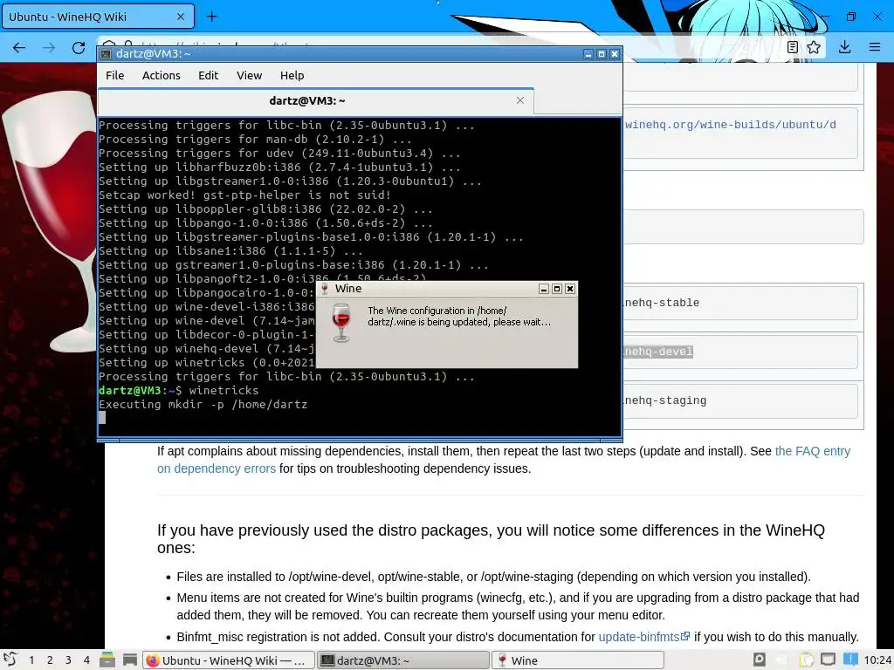This screenshot has width=894, height=670.
Task: Click the show desktop panel icon
Action: pyautogui.click(x=130, y=660)
